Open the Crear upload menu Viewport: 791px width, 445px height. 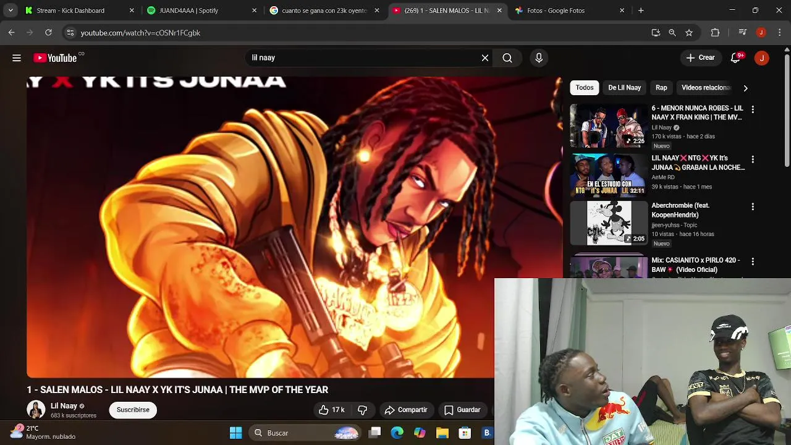click(x=700, y=57)
